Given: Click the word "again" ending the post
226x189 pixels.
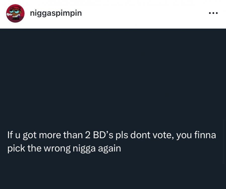Looking at the screenshot, I should (x=109, y=148).
